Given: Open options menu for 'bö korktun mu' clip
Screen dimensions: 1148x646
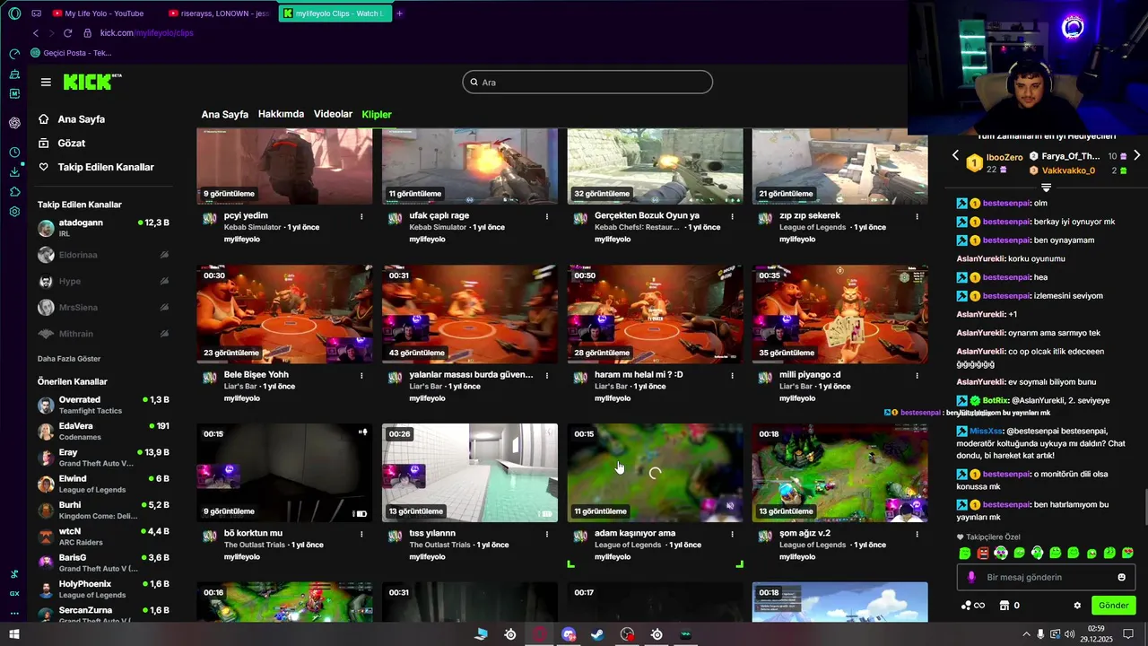Looking at the screenshot, I should pyautogui.click(x=361, y=534).
